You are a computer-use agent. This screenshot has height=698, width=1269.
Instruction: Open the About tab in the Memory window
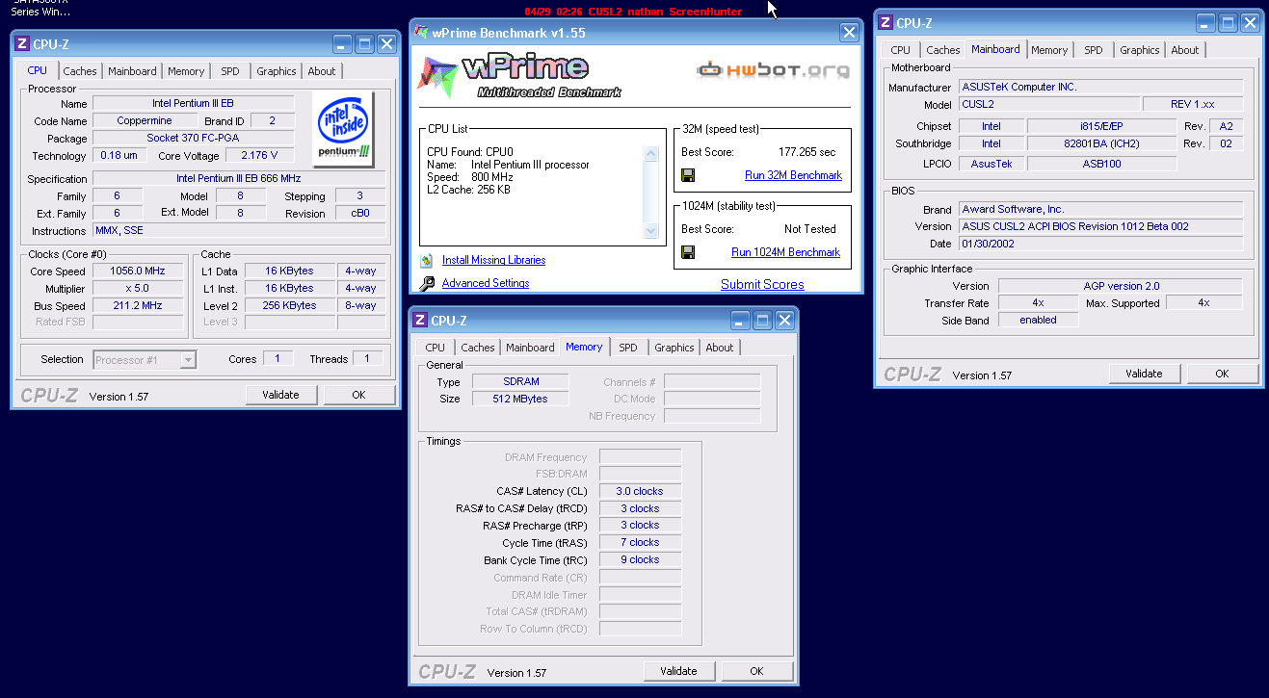[720, 348]
